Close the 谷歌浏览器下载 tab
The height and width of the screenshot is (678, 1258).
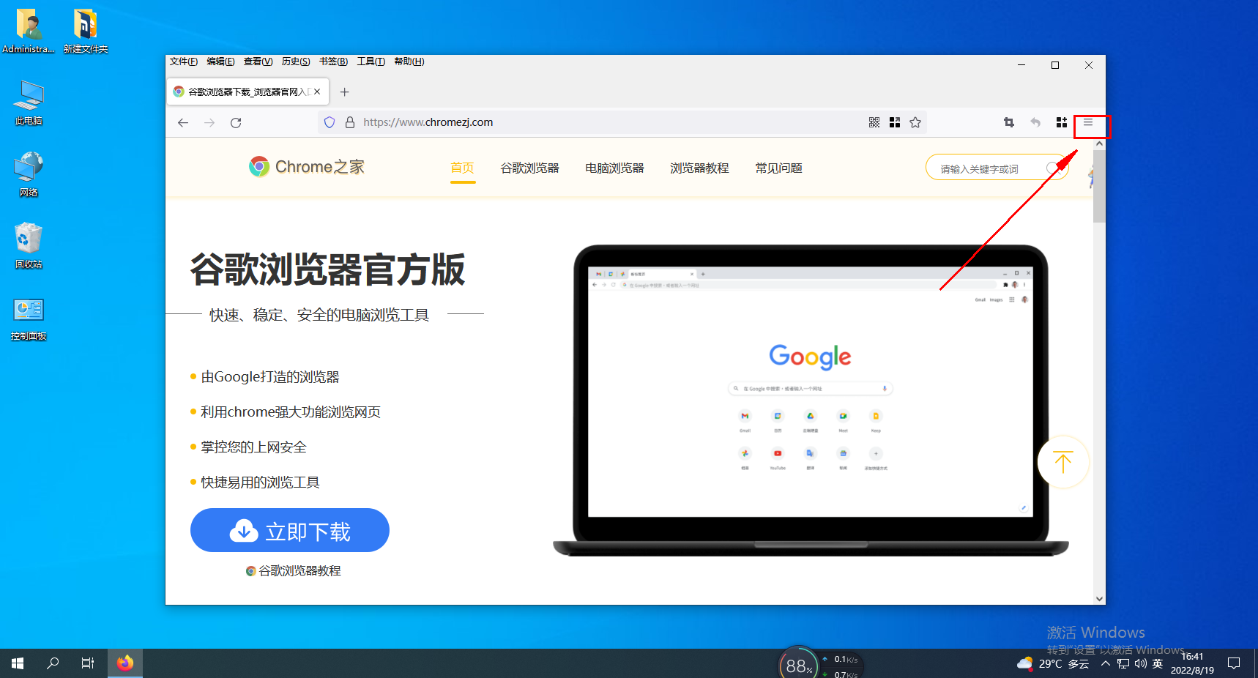click(317, 92)
